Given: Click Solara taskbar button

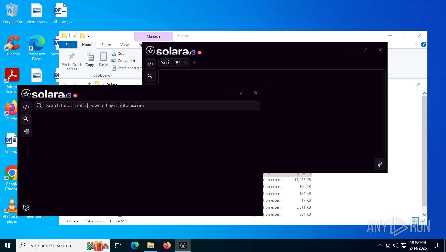Looking at the screenshot, I should pyautogui.click(x=183, y=245).
